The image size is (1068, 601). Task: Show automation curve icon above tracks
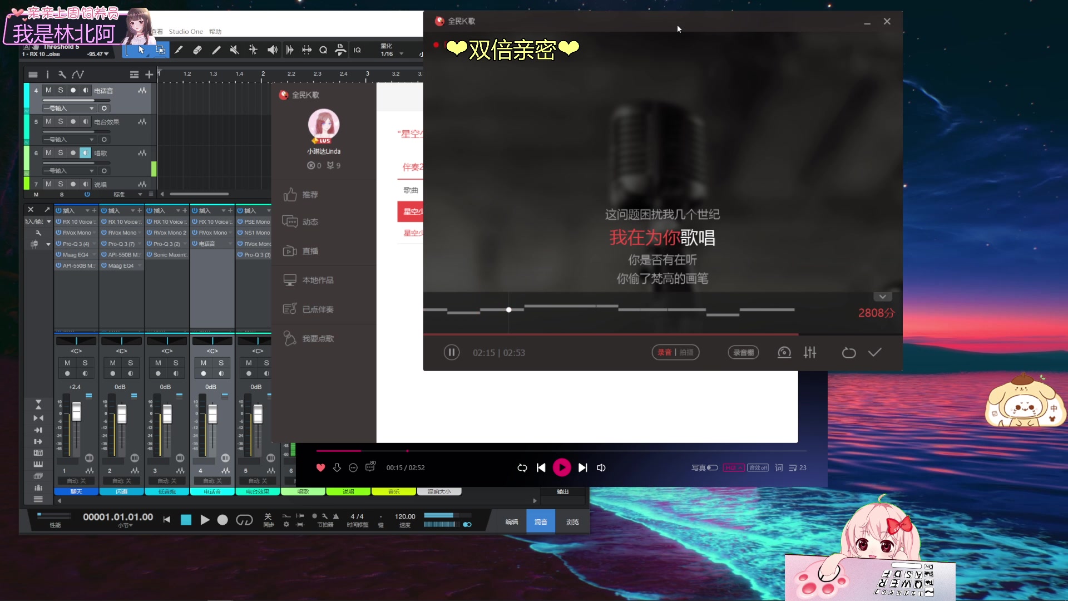coord(78,75)
